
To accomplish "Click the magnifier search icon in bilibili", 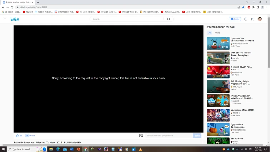I will 168,19.
